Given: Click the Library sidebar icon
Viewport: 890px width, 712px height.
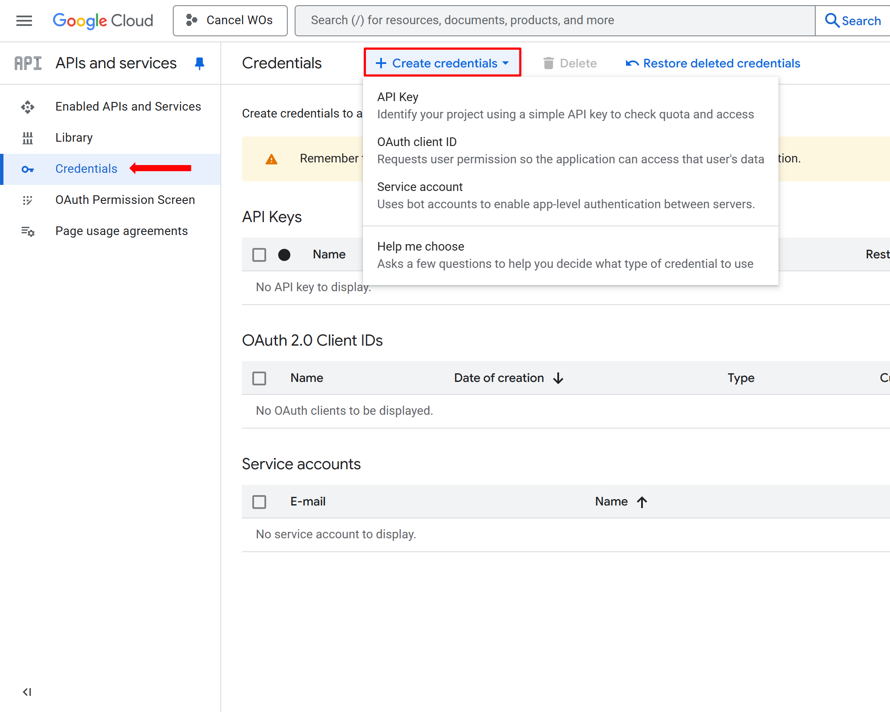Looking at the screenshot, I should pyautogui.click(x=28, y=138).
